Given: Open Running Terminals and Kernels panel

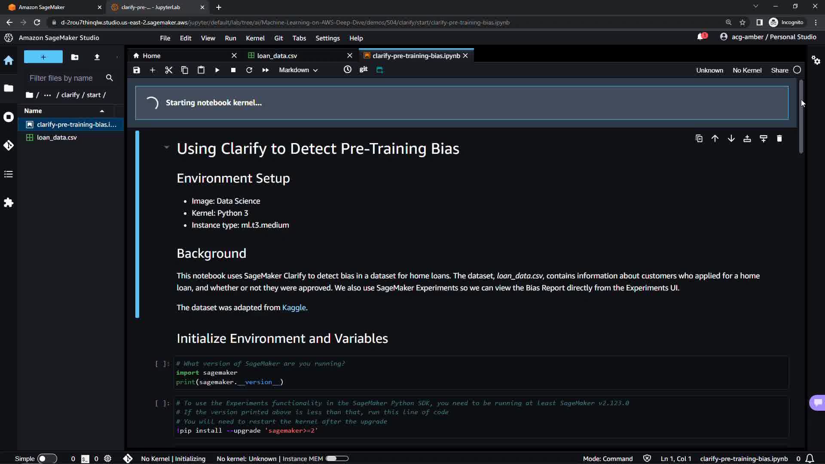Looking at the screenshot, I should coord(9,117).
